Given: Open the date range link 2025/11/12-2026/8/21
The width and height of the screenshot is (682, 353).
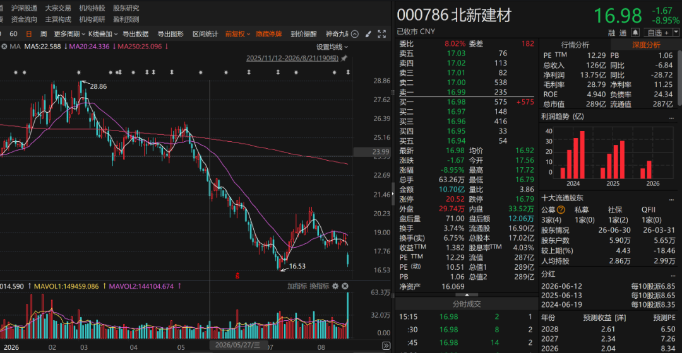Looking at the screenshot, I should [x=292, y=58].
